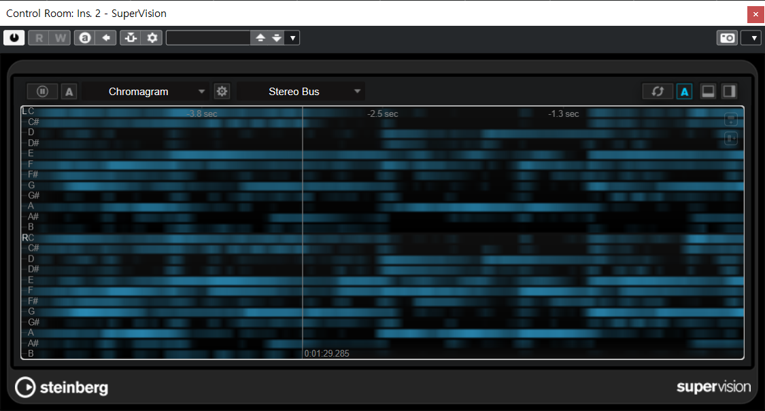Click the camera snapshot icon
Screen dimensions: 765x411
(727, 38)
